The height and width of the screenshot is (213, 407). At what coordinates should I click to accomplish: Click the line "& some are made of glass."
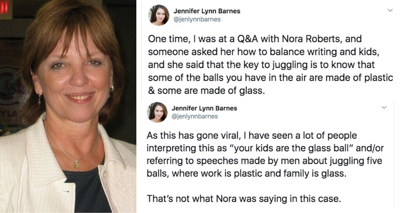[x=206, y=91]
